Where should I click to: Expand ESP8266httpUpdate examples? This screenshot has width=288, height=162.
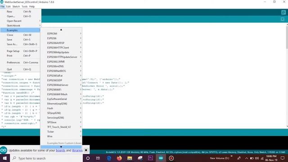point(61,52)
